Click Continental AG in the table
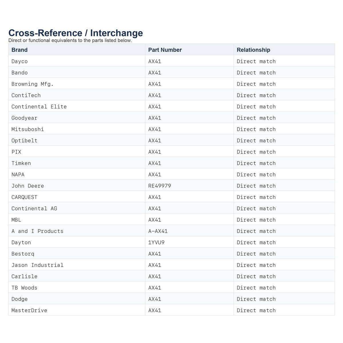The width and height of the screenshot is (343, 343). click(34, 208)
